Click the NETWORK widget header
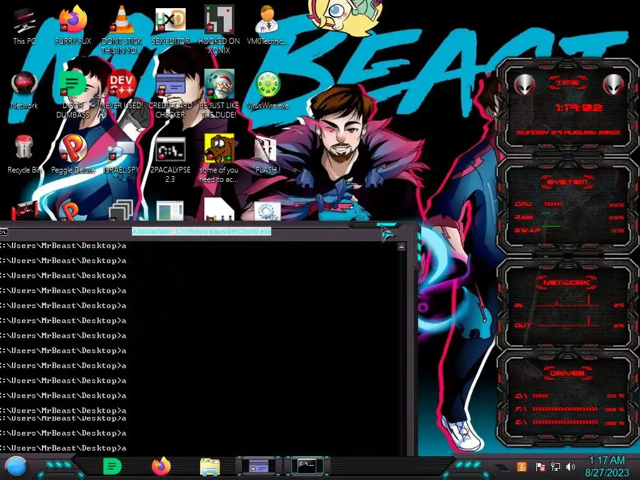Image resolution: width=640 pixels, height=480 pixels. pos(567,282)
